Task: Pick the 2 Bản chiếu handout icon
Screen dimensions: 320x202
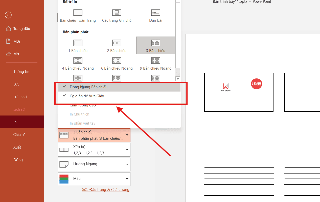Action: (117, 43)
